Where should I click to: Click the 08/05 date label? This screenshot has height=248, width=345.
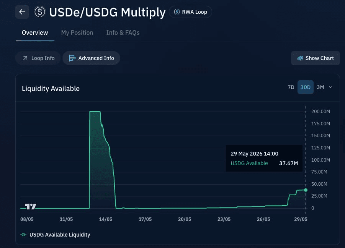(27, 219)
